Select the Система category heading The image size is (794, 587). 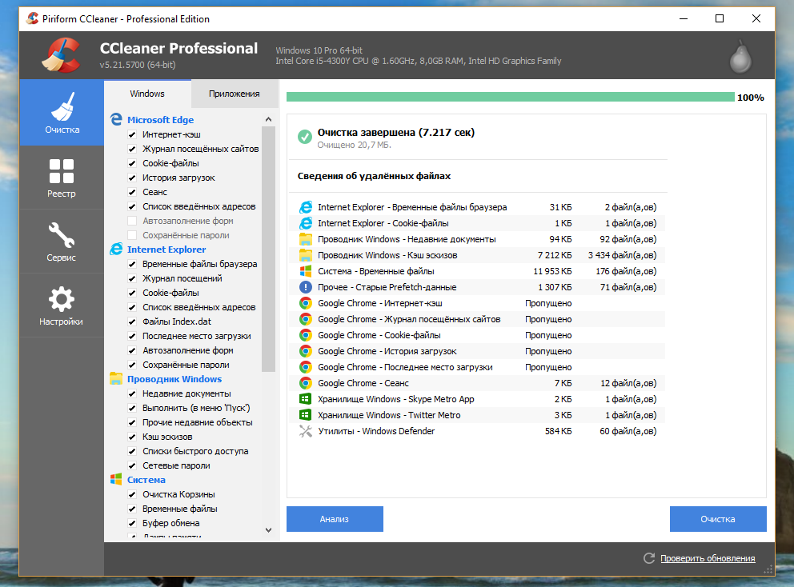pos(146,480)
